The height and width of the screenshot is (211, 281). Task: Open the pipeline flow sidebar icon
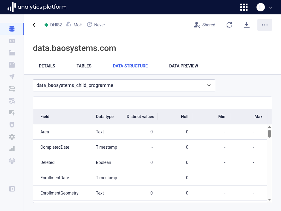coord(12,89)
